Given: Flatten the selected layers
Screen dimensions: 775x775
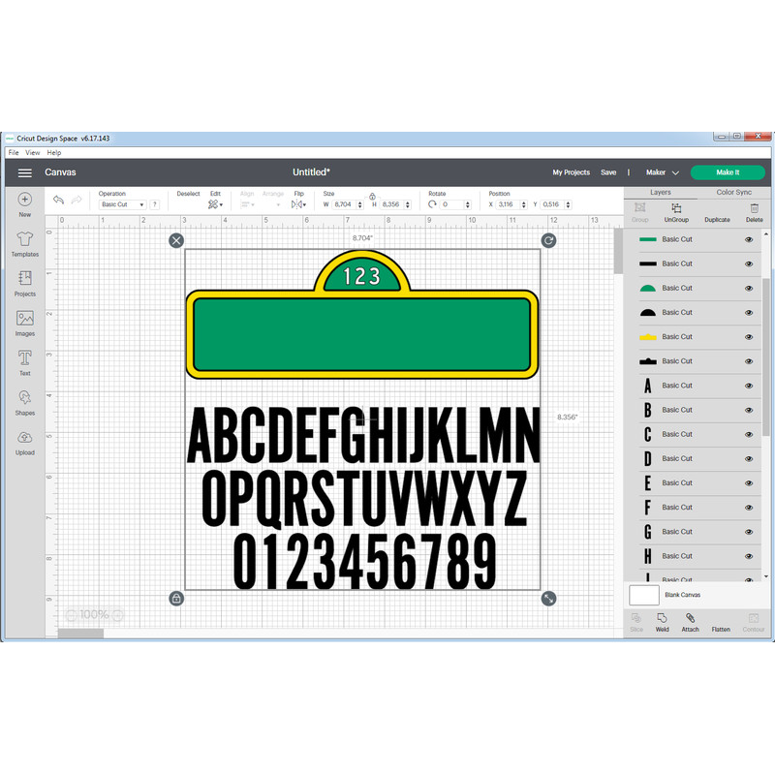Looking at the screenshot, I should [x=720, y=625].
